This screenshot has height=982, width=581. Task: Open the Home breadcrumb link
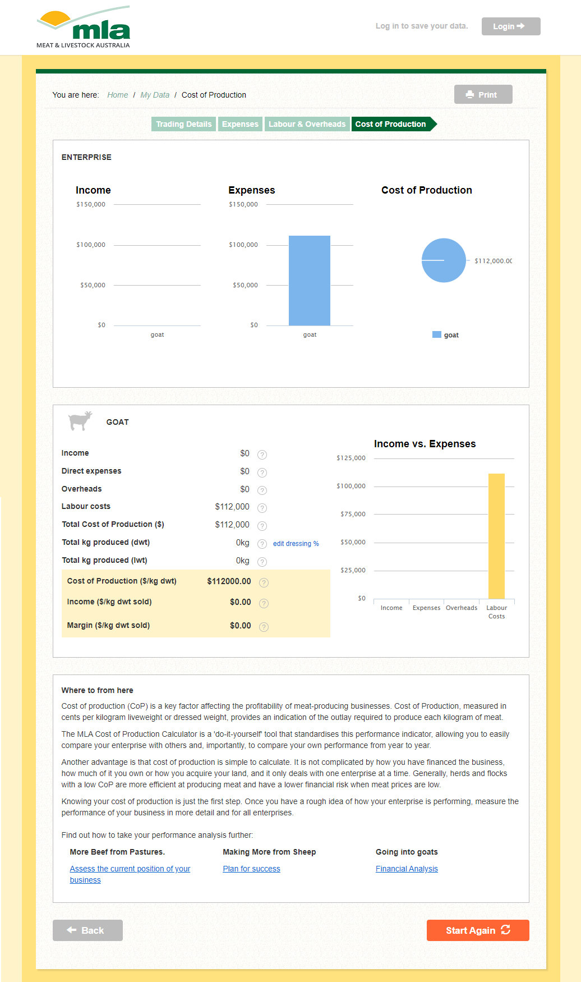pyautogui.click(x=117, y=95)
